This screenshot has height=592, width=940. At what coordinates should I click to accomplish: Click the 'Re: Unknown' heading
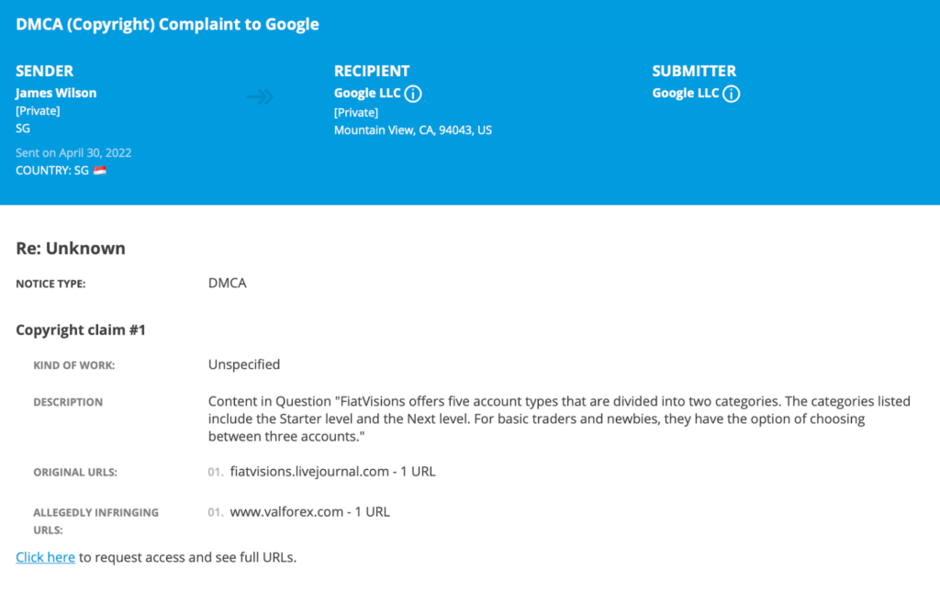[x=71, y=248]
